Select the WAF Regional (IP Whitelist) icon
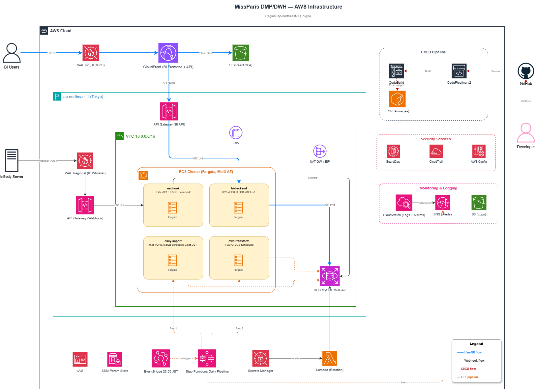This screenshot has width=536, height=389. (85, 161)
